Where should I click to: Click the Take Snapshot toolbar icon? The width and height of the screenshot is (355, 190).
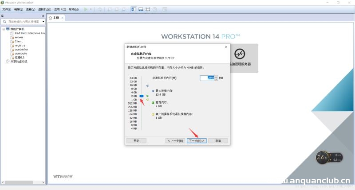pyautogui.click(x=110, y=9)
